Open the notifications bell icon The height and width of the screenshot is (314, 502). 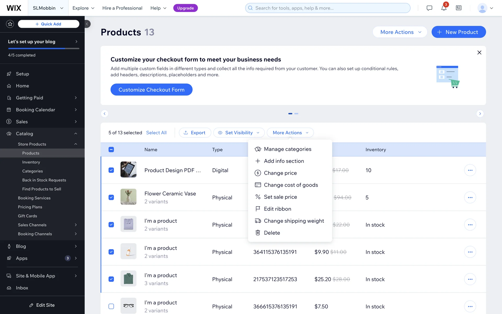444,8
